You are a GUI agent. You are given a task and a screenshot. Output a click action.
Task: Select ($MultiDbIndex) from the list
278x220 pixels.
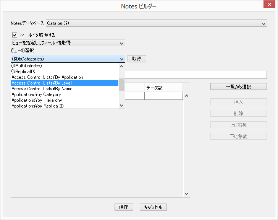pyautogui.click(x=65, y=66)
